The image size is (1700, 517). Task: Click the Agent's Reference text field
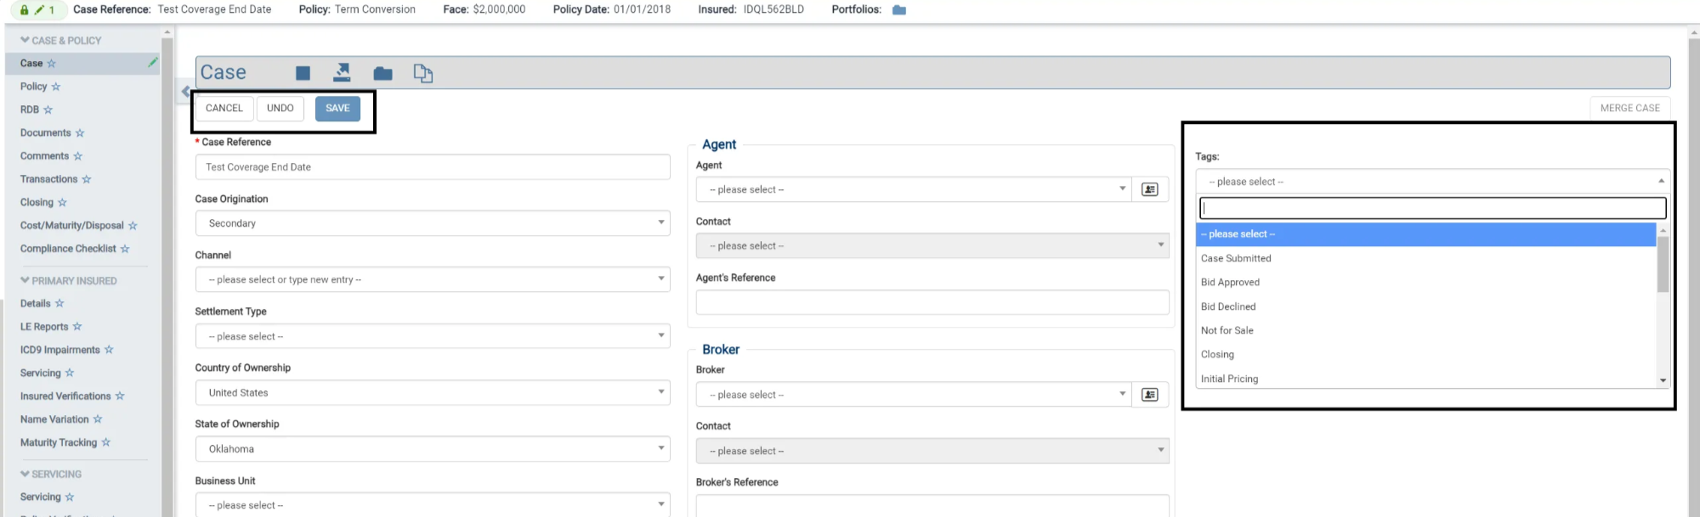pyautogui.click(x=932, y=302)
